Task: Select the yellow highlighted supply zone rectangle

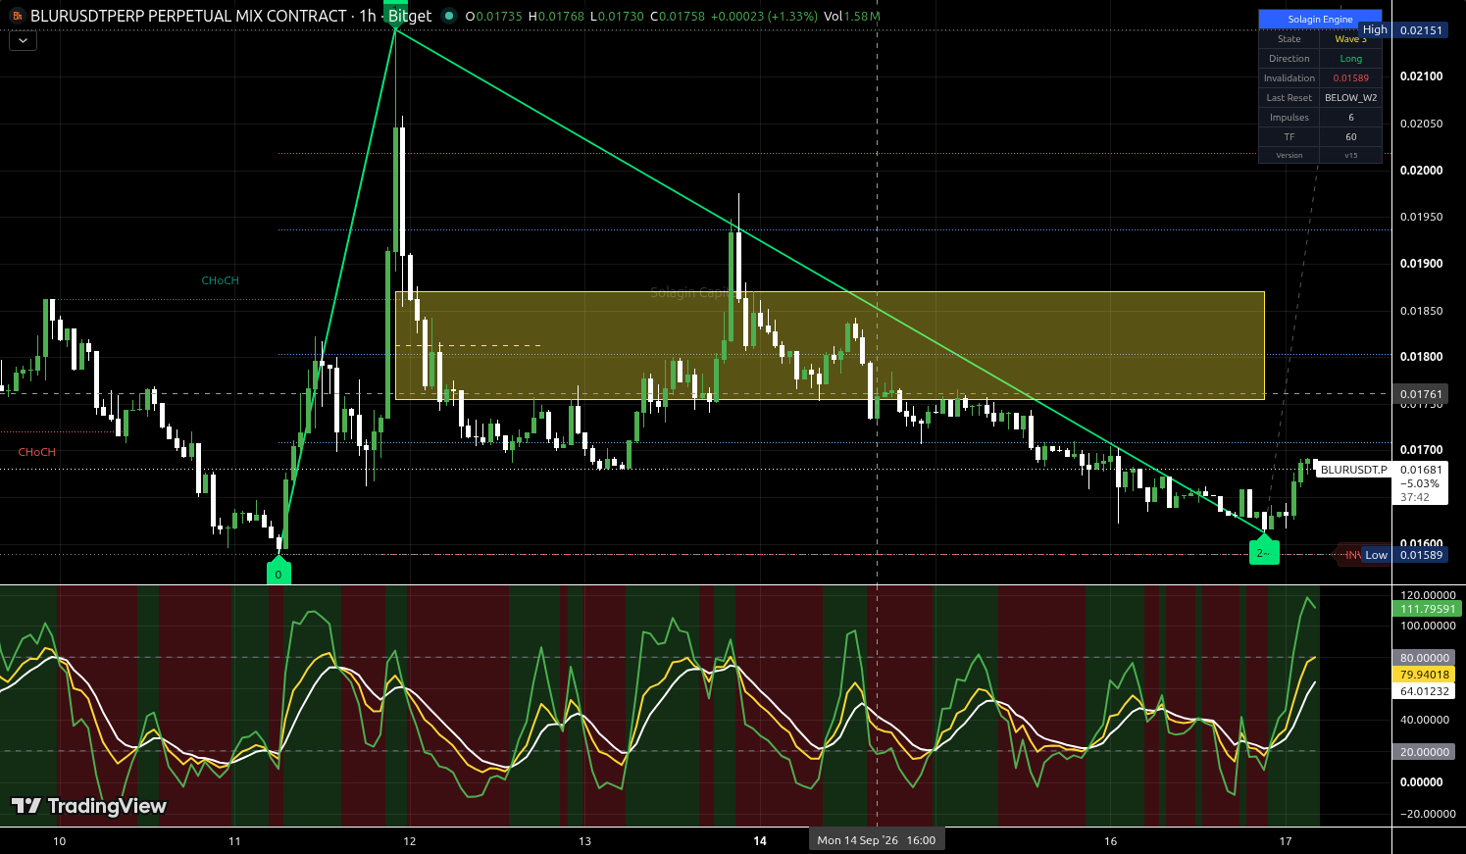Action: (x=830, y=345)
